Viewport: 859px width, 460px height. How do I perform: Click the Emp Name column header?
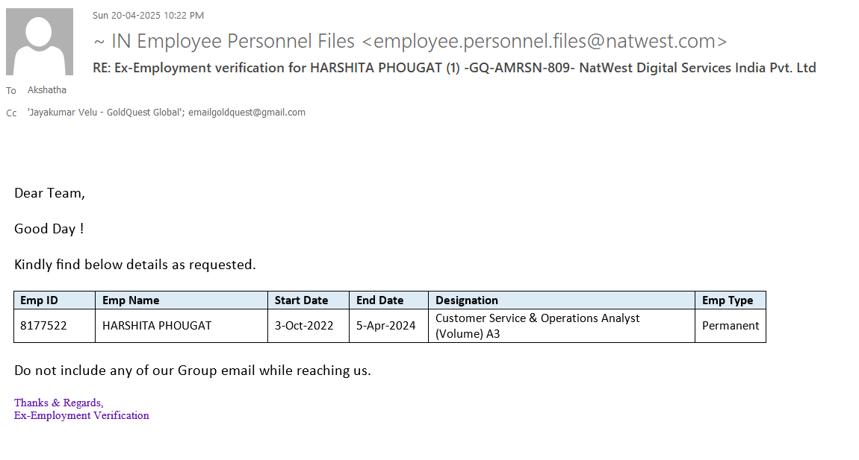point(131,300)
